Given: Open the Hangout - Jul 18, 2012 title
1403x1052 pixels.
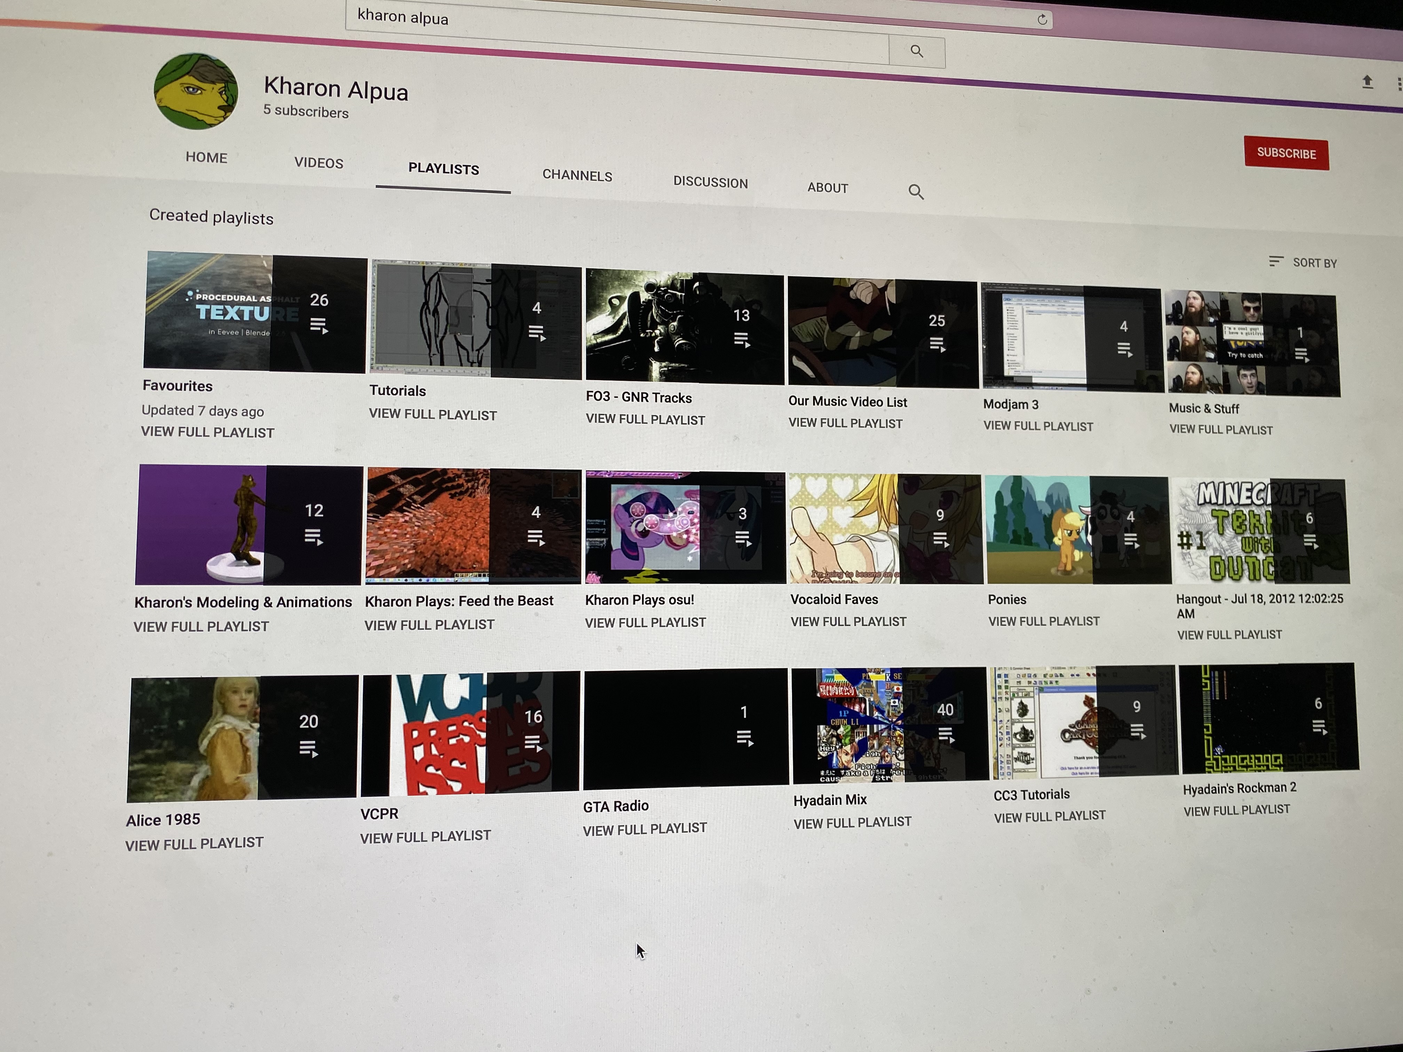Looking at the screenshot, I should pyautogui.click(x=1259, y=606).
